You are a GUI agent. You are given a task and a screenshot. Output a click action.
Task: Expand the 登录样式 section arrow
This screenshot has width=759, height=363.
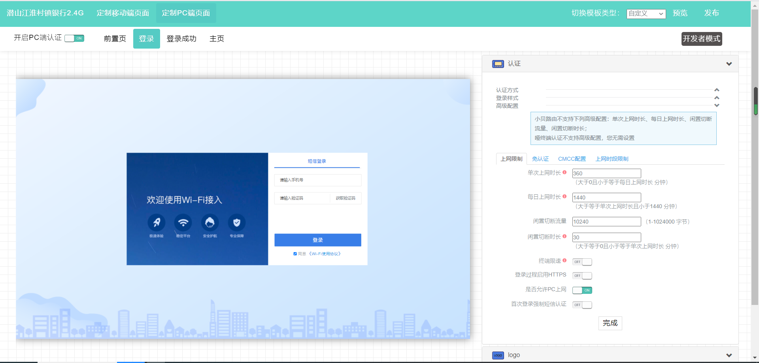tap(717, 98)
